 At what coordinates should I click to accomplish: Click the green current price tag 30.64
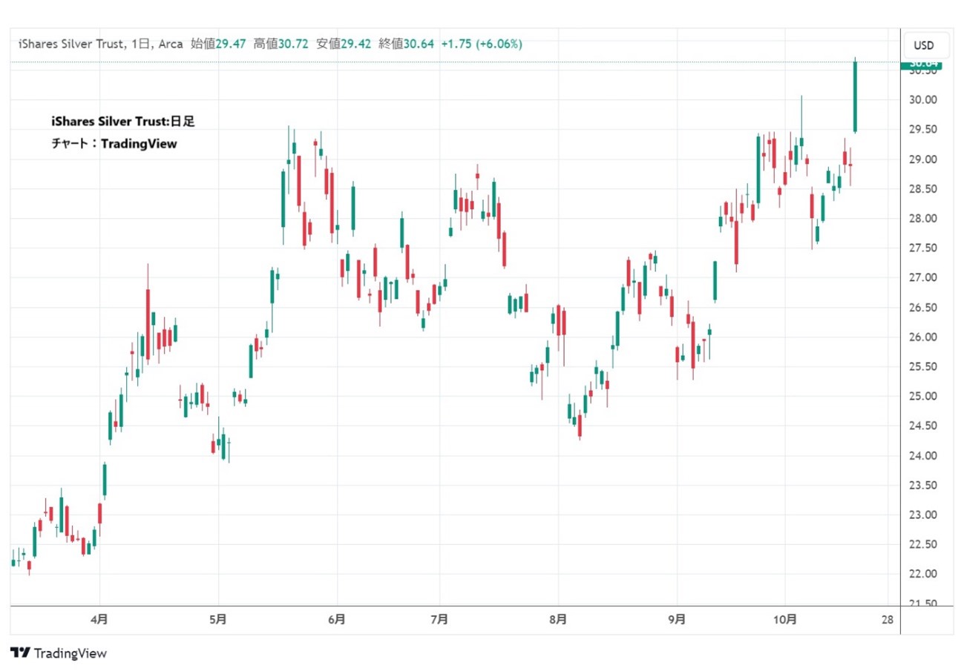coord(920,66)
